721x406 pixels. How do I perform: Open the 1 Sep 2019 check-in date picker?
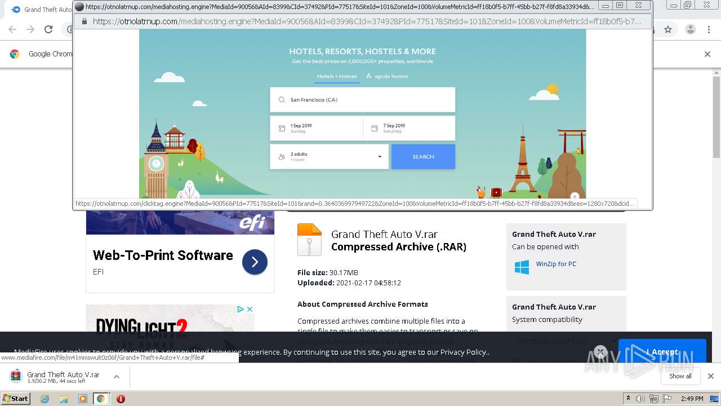coord(316,128)
